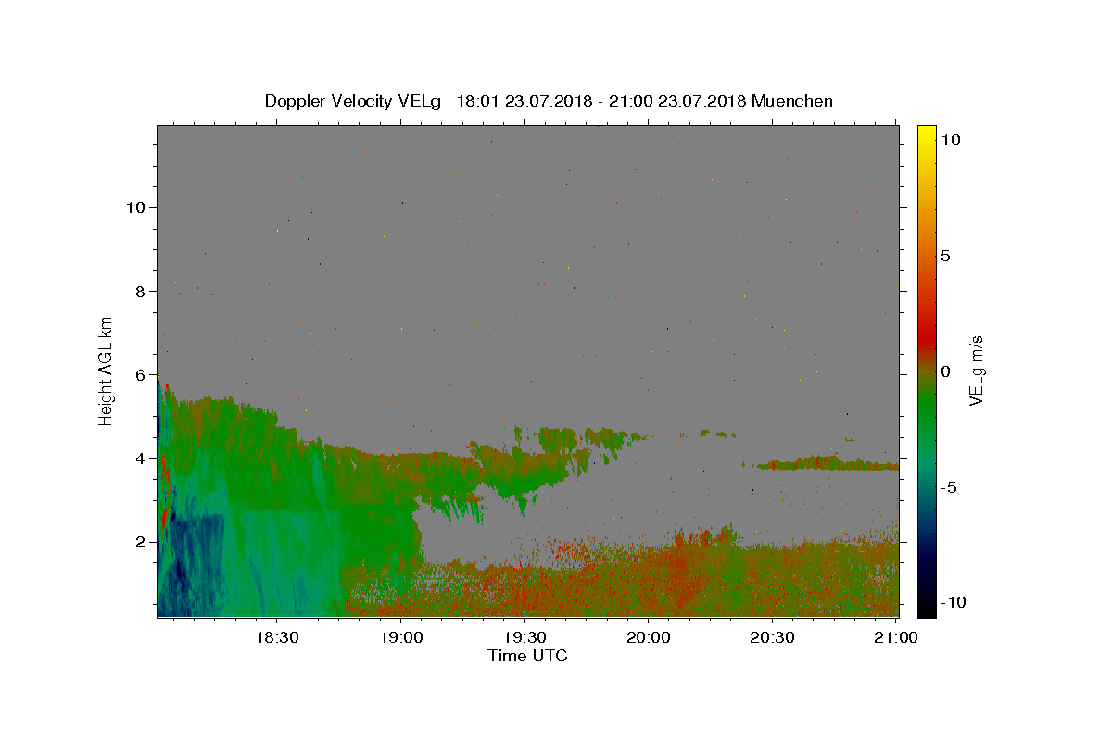The width and height of the screenshot is (1112, 741).
Task: Click the 'VELg m/s' colorbar label
Action: pos(975,371)
